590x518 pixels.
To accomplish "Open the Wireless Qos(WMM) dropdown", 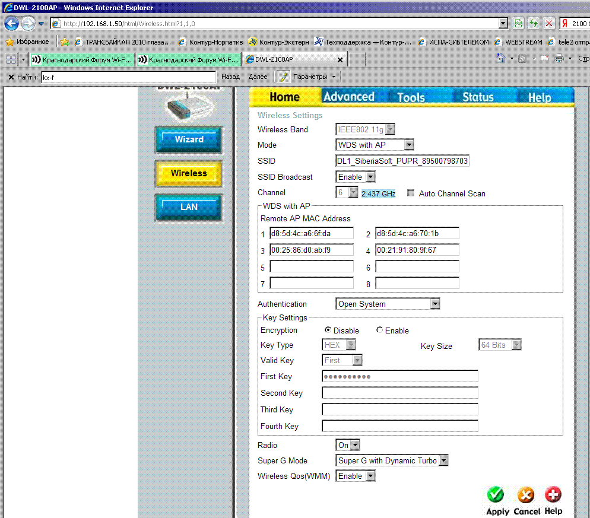I will pyautogui.click(x=355, y=476).
